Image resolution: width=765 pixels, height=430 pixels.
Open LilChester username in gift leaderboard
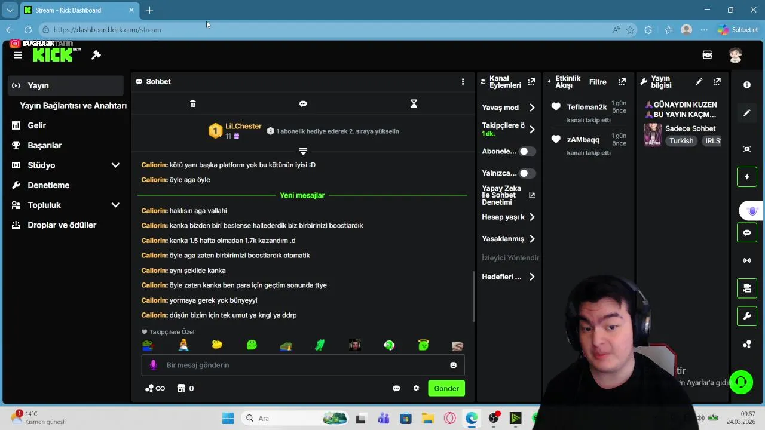click(x=243, y=126)
